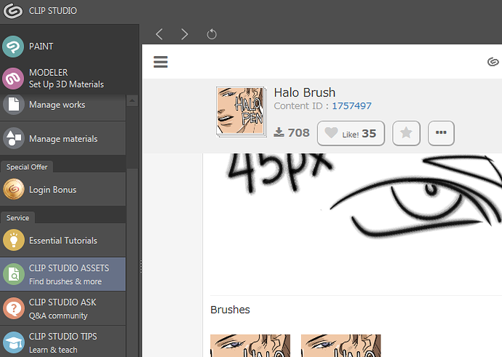502x357 pixels.
Task: Click the Halo Pen material thumbnail
Action: (x=238, y=111)
